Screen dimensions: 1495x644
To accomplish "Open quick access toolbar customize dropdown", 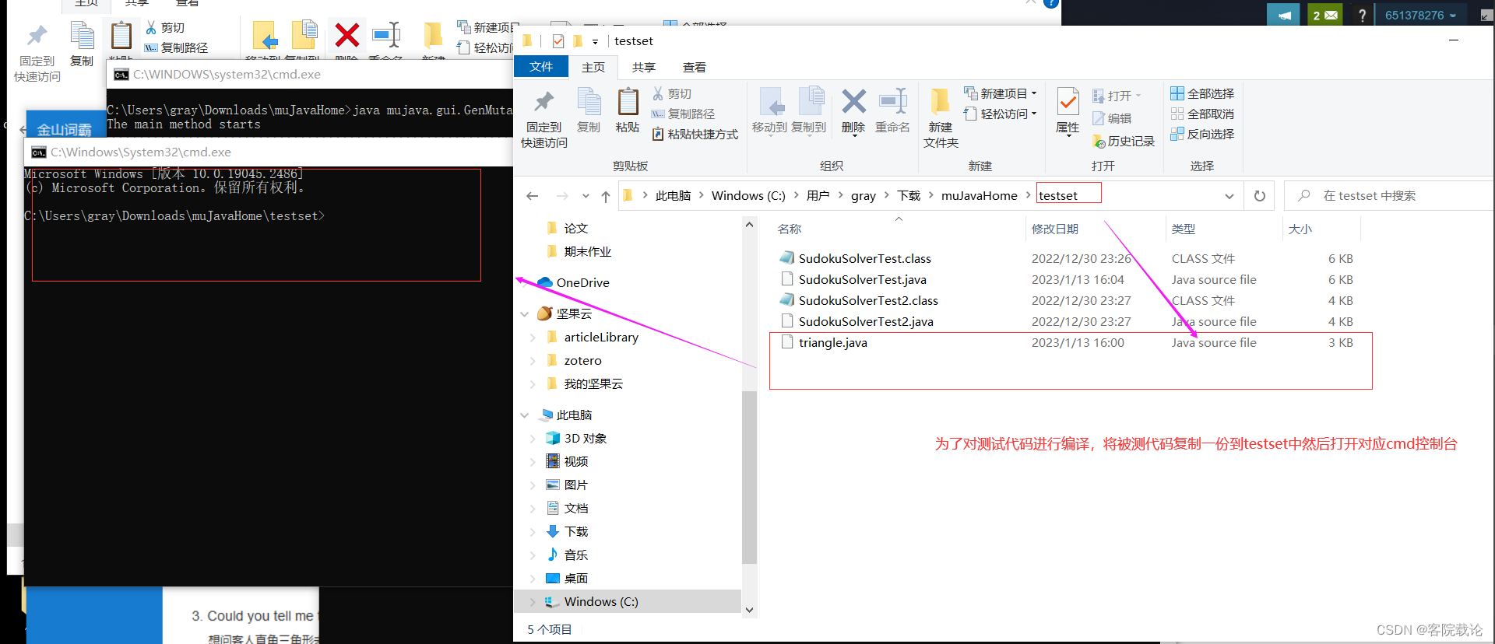I will click(595, 41).
